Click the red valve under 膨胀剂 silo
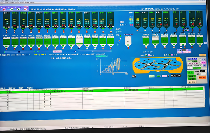The height and width of the screenshot is (133, 210). (x=167, y=30)
